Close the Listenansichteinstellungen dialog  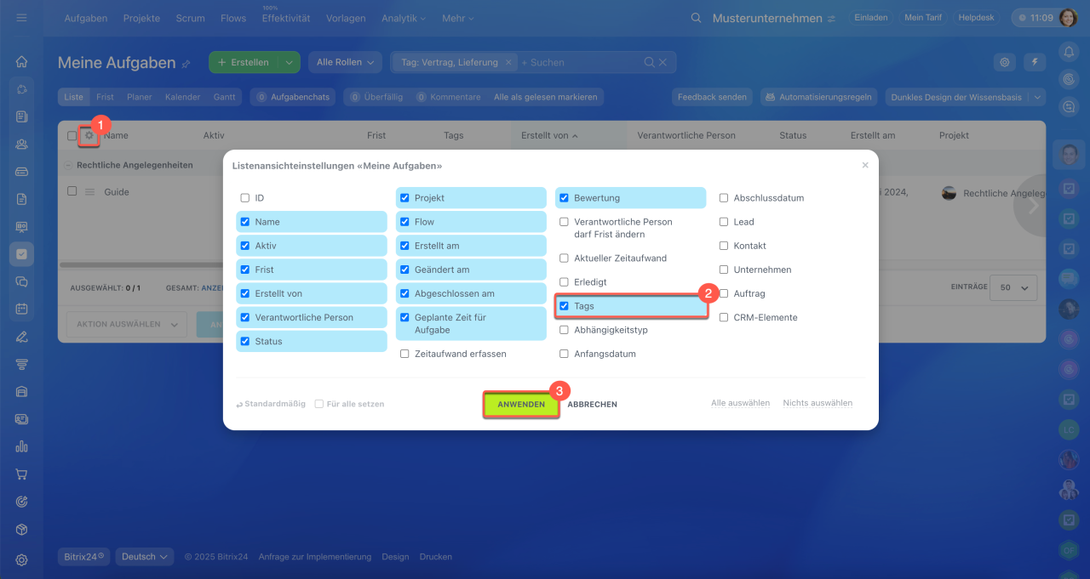click(865, 165)
